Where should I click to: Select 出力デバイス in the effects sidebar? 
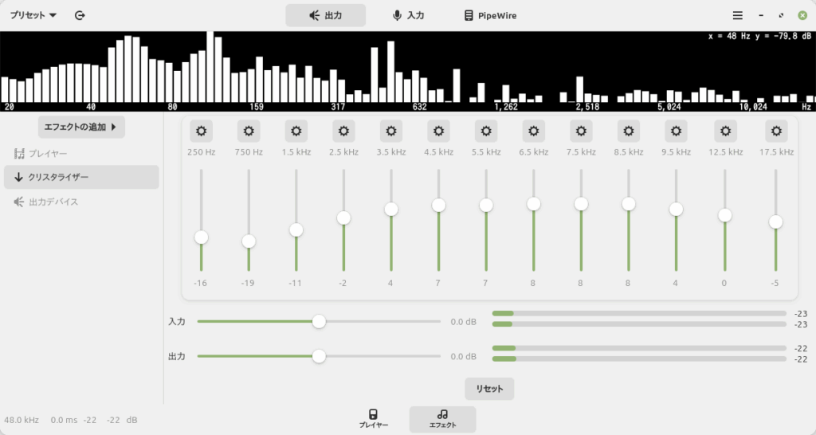tap(53, 202)
